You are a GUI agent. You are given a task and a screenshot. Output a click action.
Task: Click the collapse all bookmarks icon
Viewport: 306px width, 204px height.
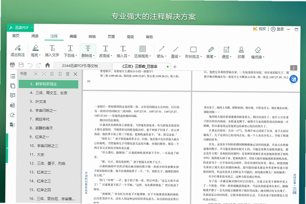coord(44,74)
